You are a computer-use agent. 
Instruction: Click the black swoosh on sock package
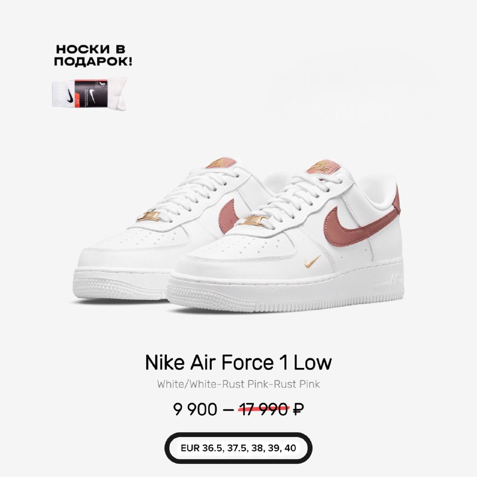(70, 96)
